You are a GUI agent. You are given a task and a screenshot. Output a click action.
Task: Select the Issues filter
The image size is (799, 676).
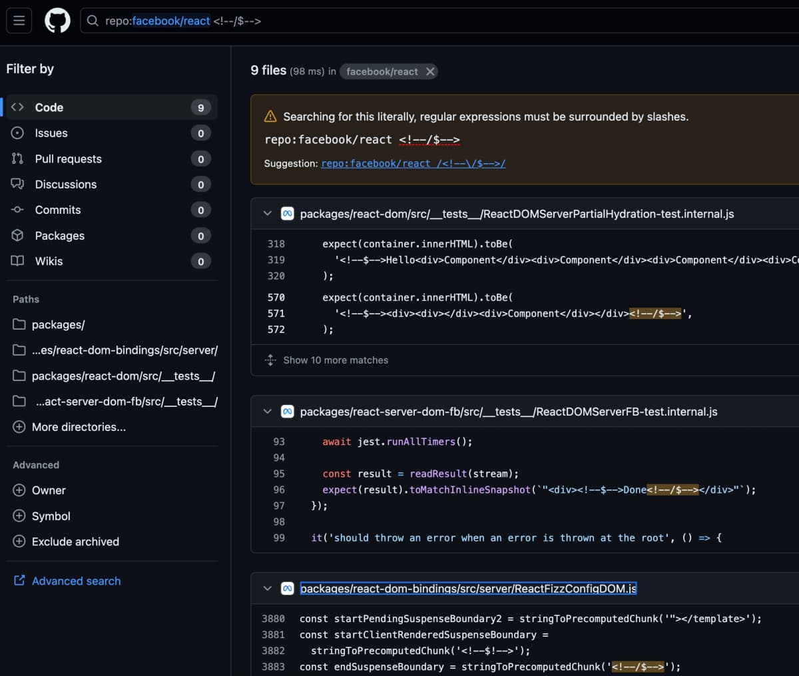pos(112,133)
